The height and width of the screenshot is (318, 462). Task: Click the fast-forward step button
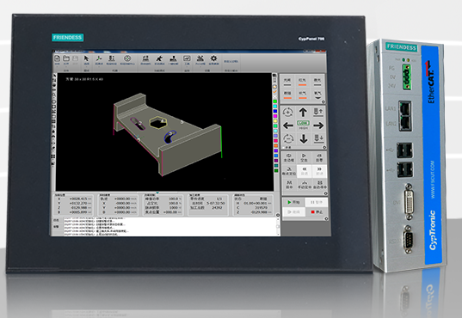point(319,171)
